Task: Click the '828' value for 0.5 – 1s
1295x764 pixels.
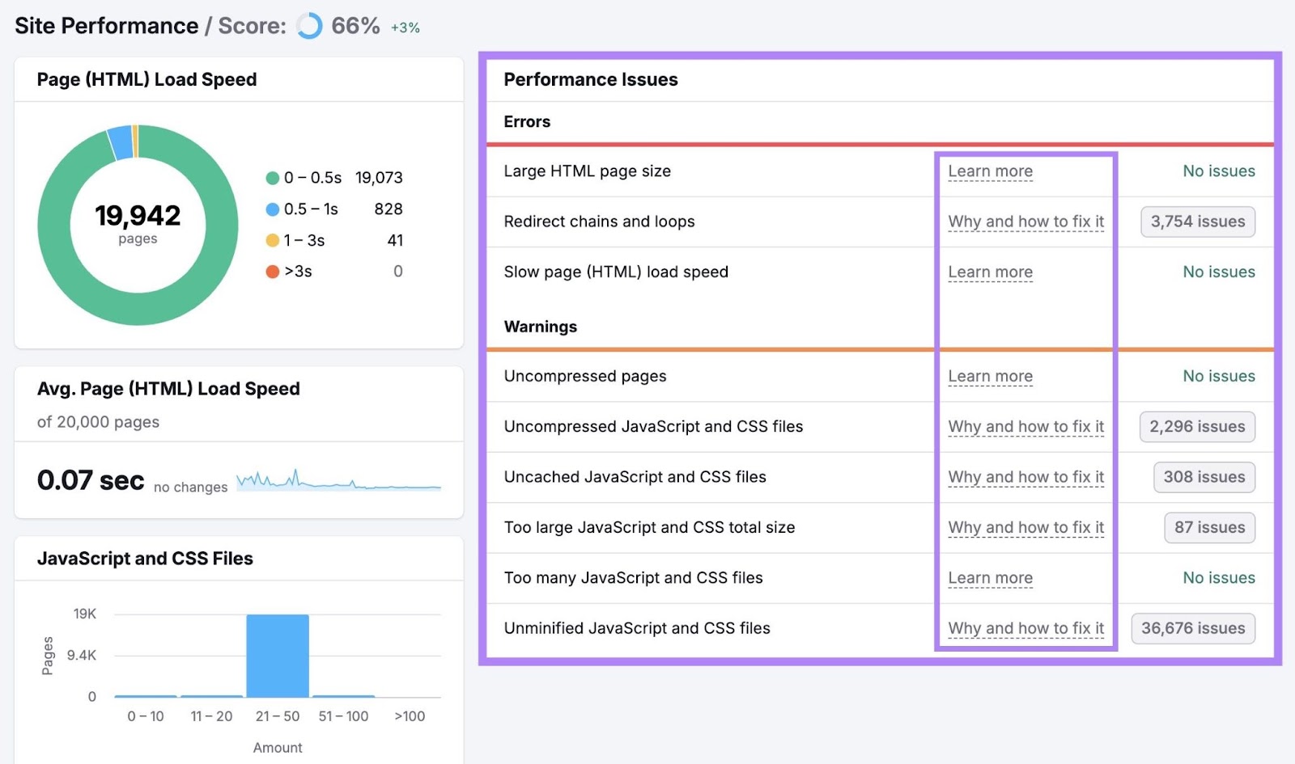Action: tap(388, 209)
